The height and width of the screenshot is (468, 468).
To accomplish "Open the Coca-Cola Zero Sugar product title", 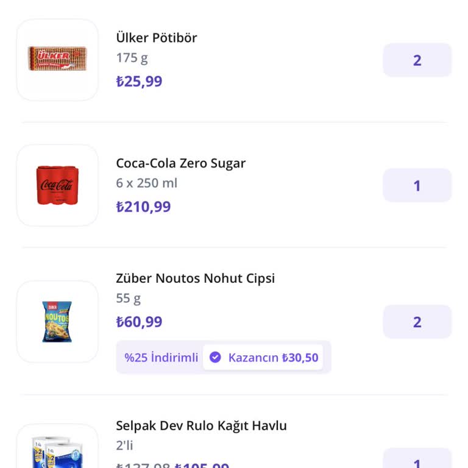I will pyautogui.click(x=181, y=163).
